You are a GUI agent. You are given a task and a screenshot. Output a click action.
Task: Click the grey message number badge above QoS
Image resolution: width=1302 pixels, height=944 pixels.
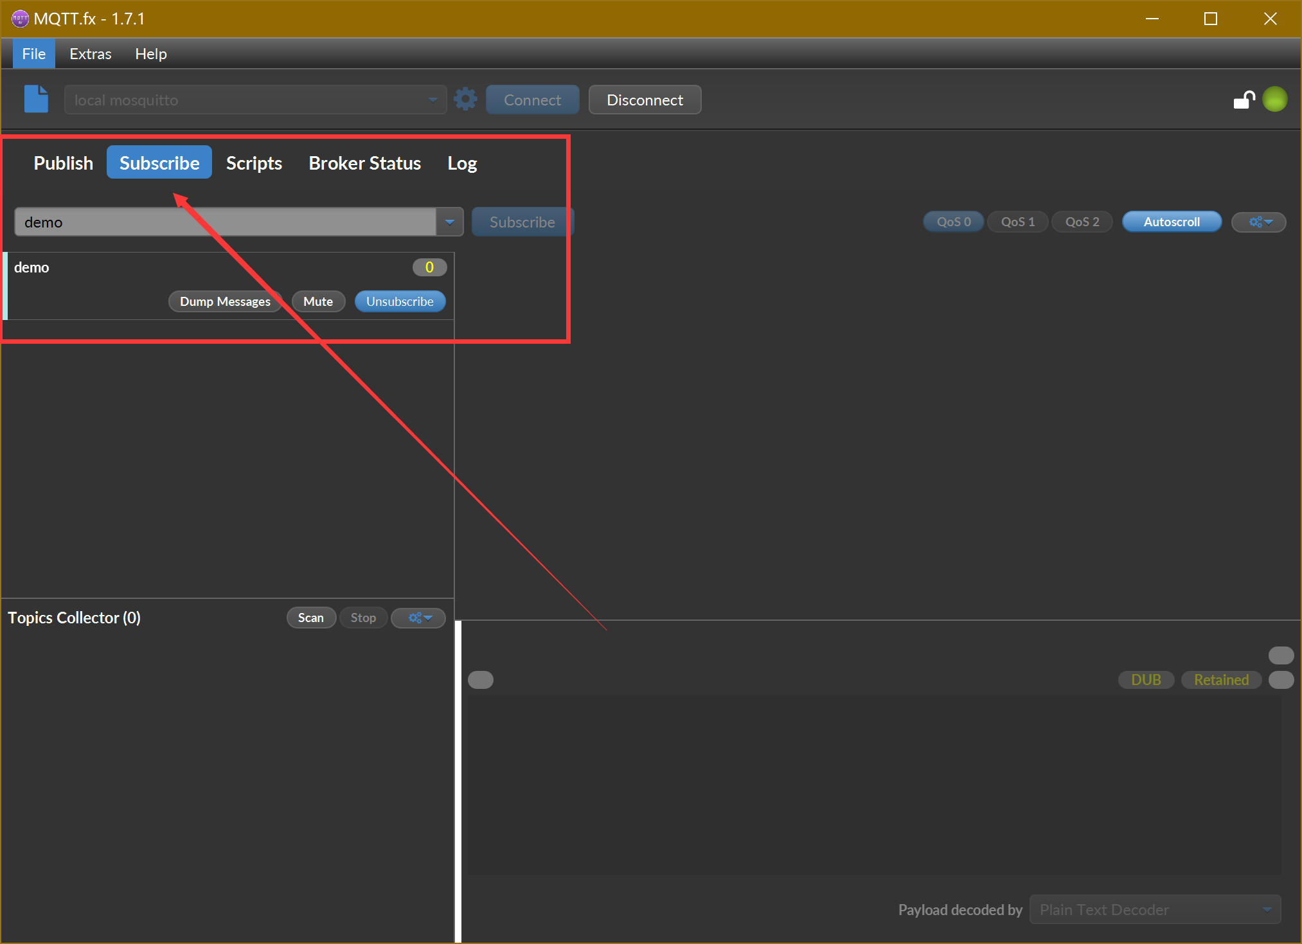pos(1281,655)
